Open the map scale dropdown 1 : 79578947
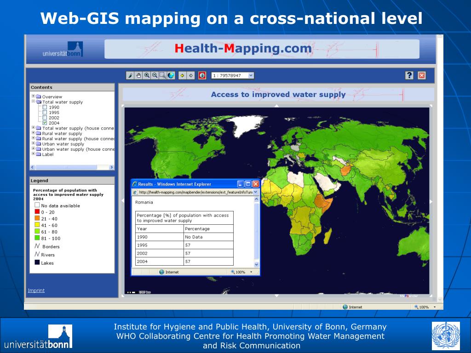The image size is (471, 353). tap(251, 75)
